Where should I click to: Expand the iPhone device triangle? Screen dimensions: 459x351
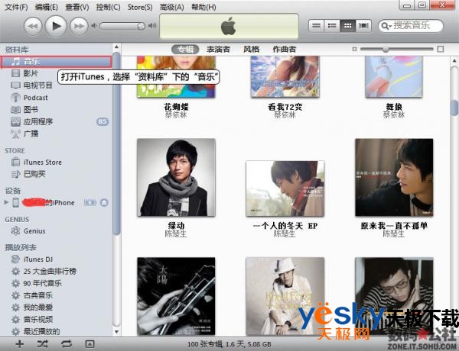(6, 202)
